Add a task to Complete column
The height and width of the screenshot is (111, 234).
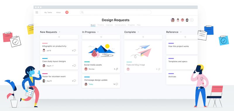click(143, 37)
